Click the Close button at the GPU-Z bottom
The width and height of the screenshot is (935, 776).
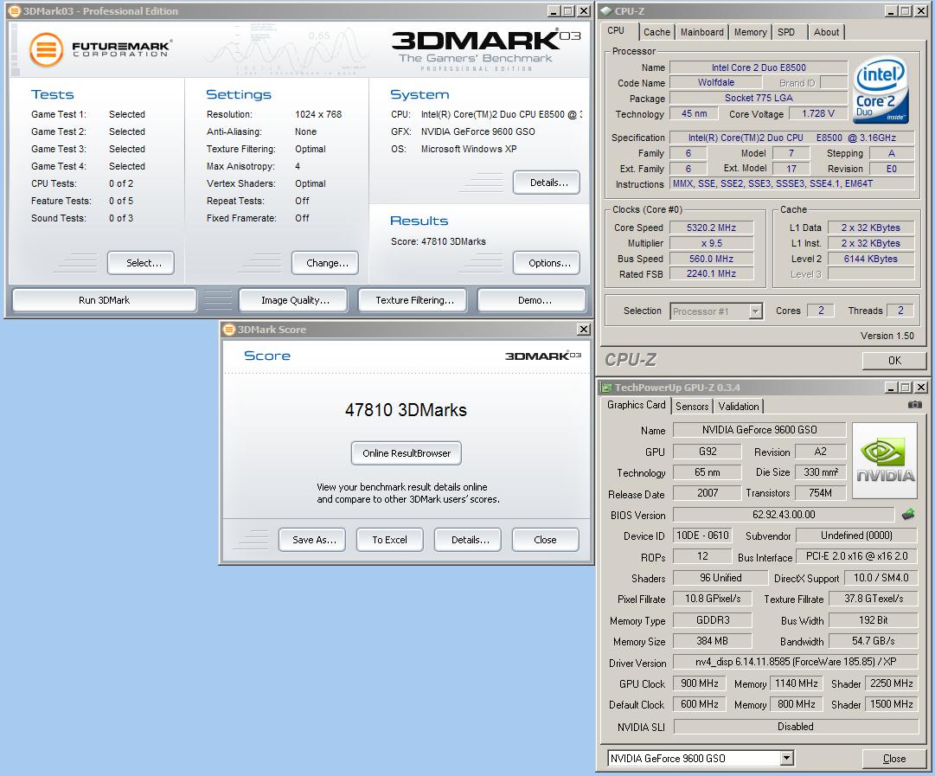pos(894,759)
